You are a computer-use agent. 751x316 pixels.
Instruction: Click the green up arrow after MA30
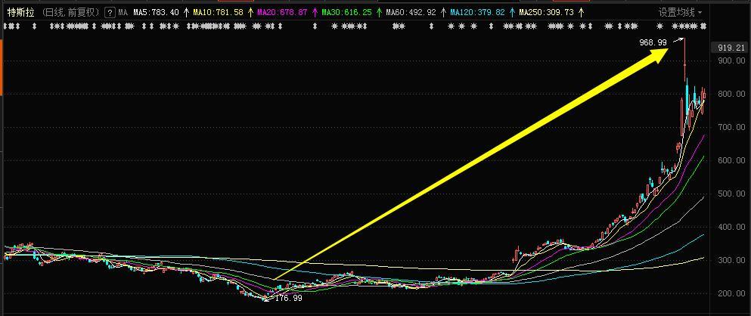point(379,12)
